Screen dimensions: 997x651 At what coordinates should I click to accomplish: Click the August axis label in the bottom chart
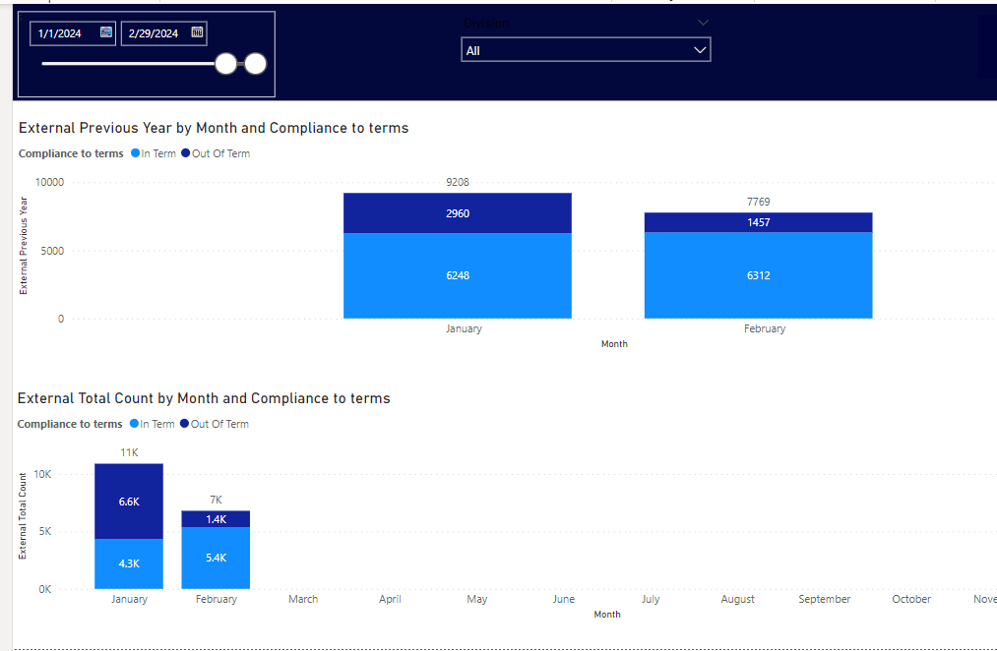tap(737, 599)
